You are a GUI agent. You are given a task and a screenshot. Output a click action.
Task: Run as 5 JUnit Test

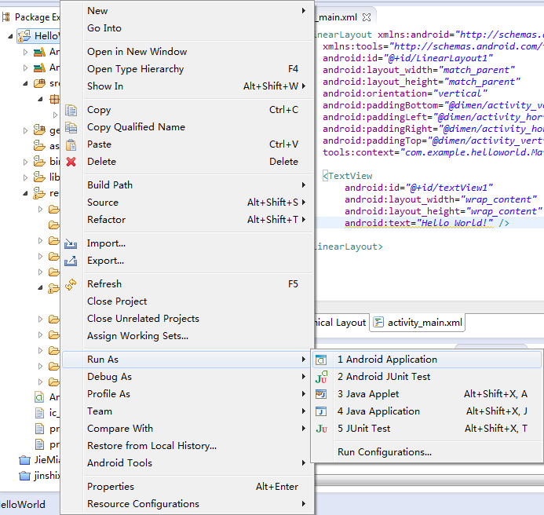click(x=427, y=429)
